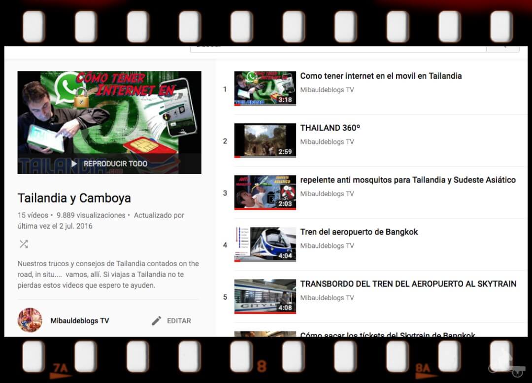Open the TRANSBORDO DEL TREN video thumbnail

point(265,296)
